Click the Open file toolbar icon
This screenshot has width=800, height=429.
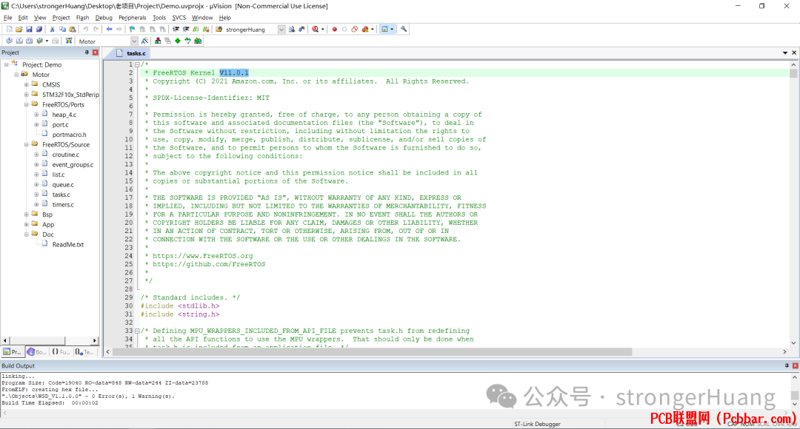pos(19,30)
